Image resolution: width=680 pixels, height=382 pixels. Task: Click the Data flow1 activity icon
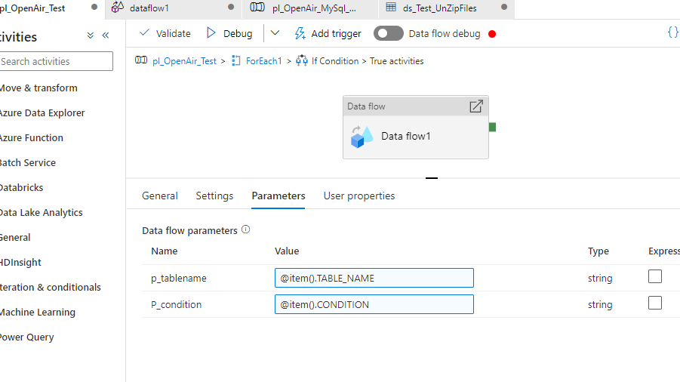[x=362, y=137]
